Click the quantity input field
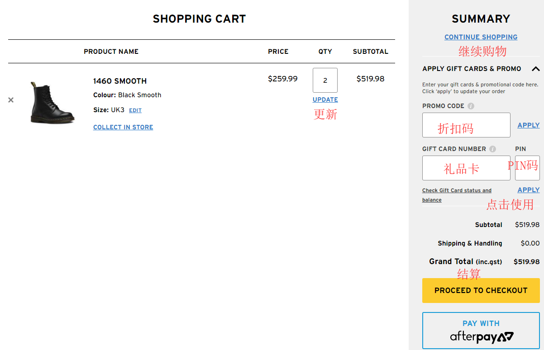This screenshot has height=350, width=544. tap(325, 80)
